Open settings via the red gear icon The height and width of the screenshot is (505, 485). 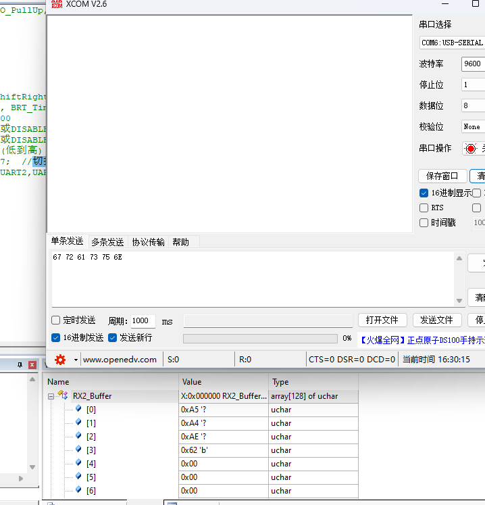tap(60, 360)
